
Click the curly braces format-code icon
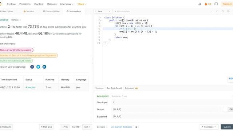tap(217, 11)
